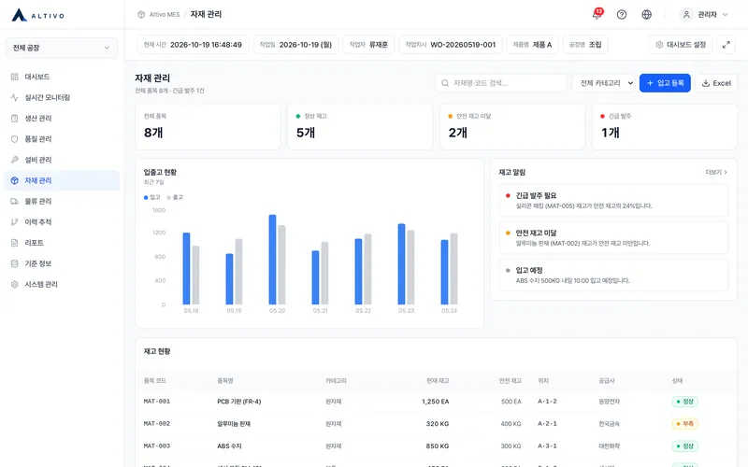Click the ABS 수지 item name
748x467 pixels.
click(x=229, y=446)
